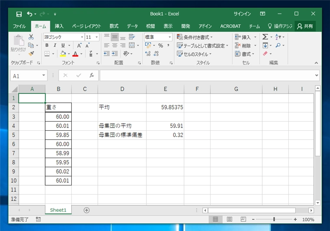Toggle middle vertical alignment
Screen dimensions: 330x231
tap(115, 37)
